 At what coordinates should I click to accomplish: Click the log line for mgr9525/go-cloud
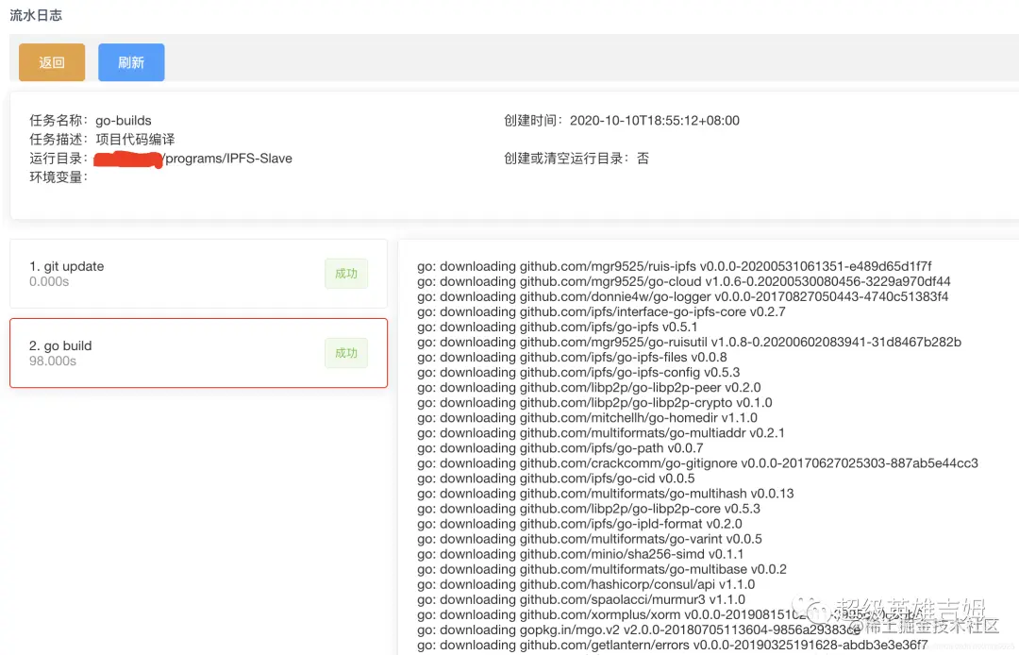point(684,281)
